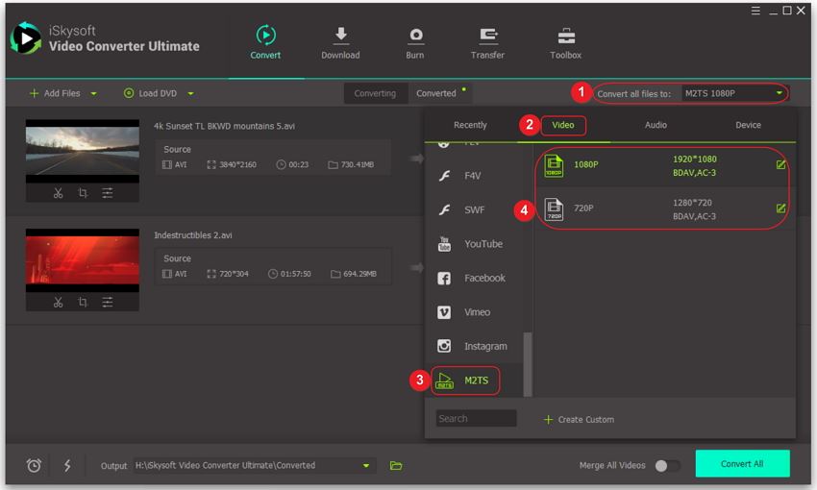Switch to the Audio format tab
Viewport: 817px width, 490px height.
[x=656, y=125]
